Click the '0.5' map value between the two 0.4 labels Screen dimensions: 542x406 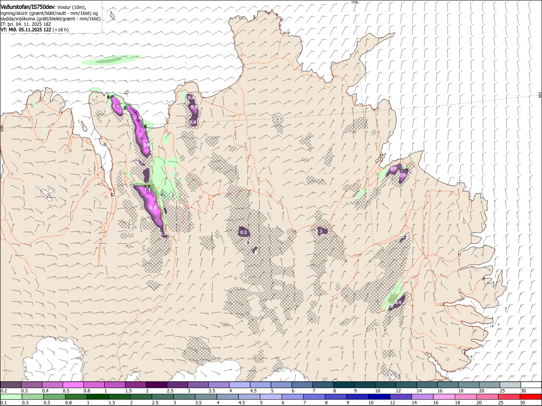click(x=194, y=107)
